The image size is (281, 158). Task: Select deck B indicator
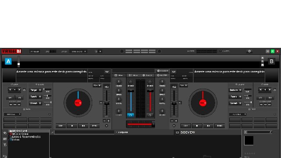271,61
